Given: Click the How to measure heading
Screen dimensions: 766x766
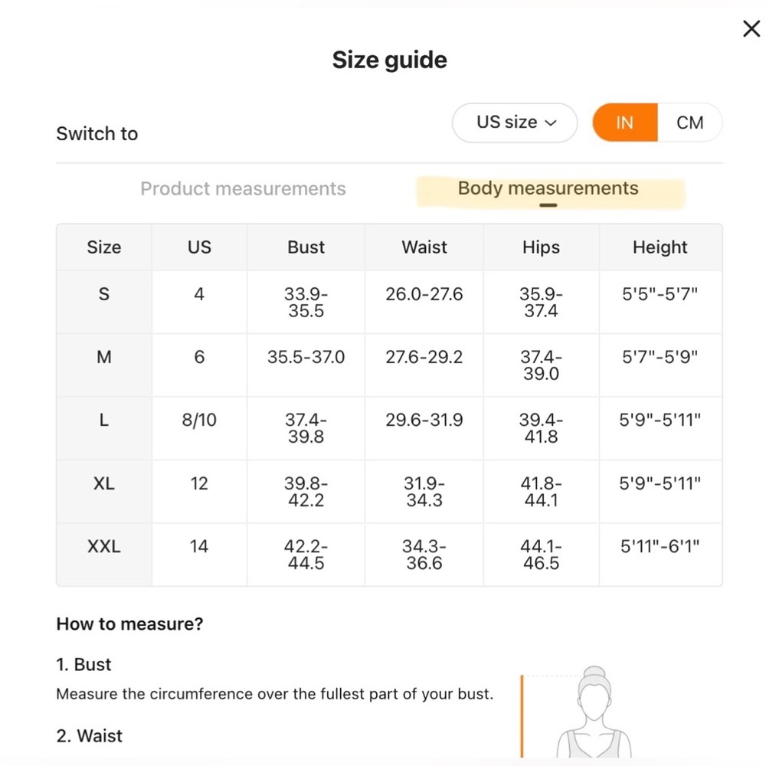Looking at the screenshot, I should click(129, 624).
